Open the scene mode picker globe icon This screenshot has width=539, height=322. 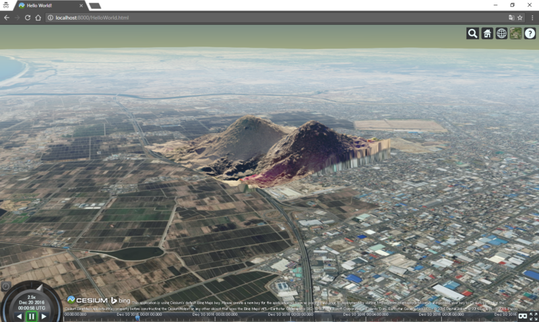[x=501, y=33]
